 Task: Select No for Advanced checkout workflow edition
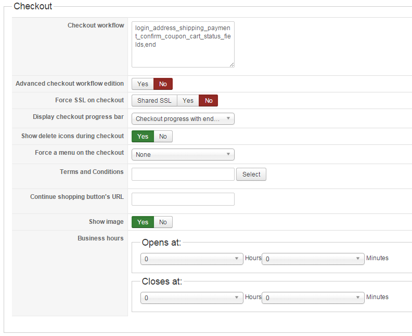pos(163,84)
